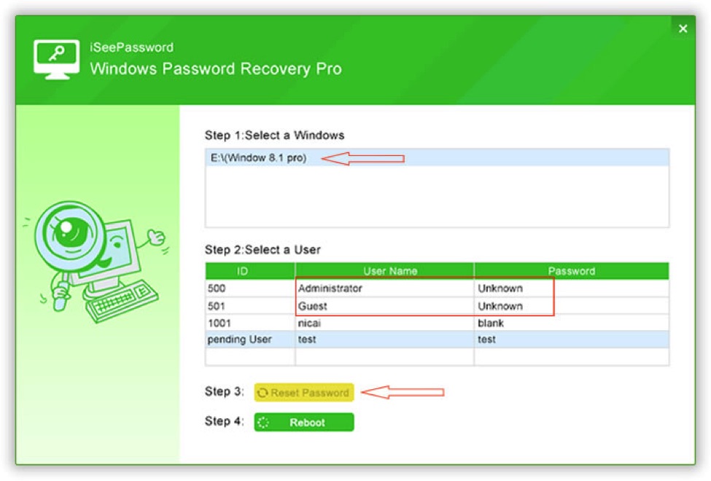Click Guest's Unknown password cell
711x481 pixels.
[571, 306]
